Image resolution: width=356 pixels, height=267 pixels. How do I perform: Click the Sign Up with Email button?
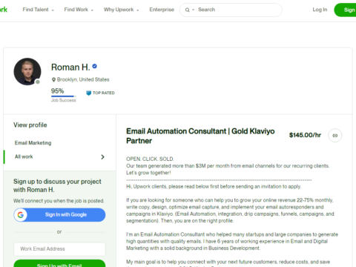[59, 263]
